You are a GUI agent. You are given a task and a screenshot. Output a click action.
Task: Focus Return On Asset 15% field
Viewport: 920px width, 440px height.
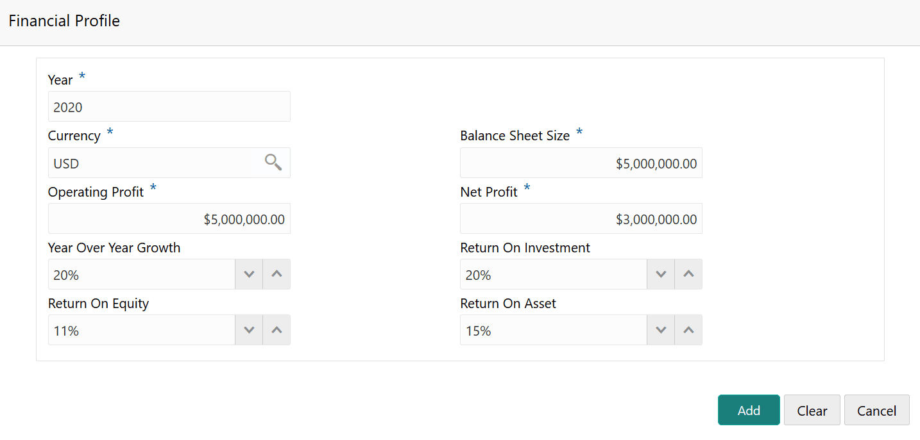554,330
